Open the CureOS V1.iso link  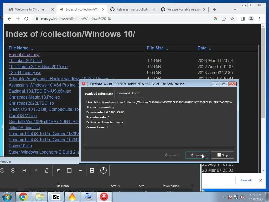[x=23, y=116]
